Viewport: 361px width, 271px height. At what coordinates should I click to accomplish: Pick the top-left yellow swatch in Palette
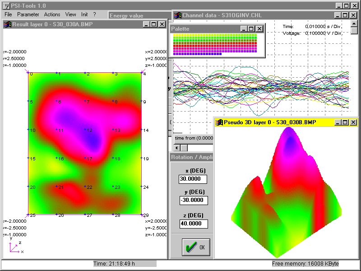pyautogui.click(x=175, y=35)
